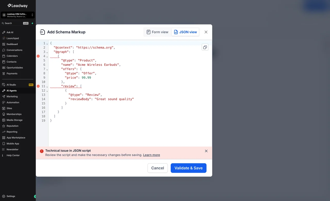Collapse the code fold at line 1

click(x=47, y=44)
